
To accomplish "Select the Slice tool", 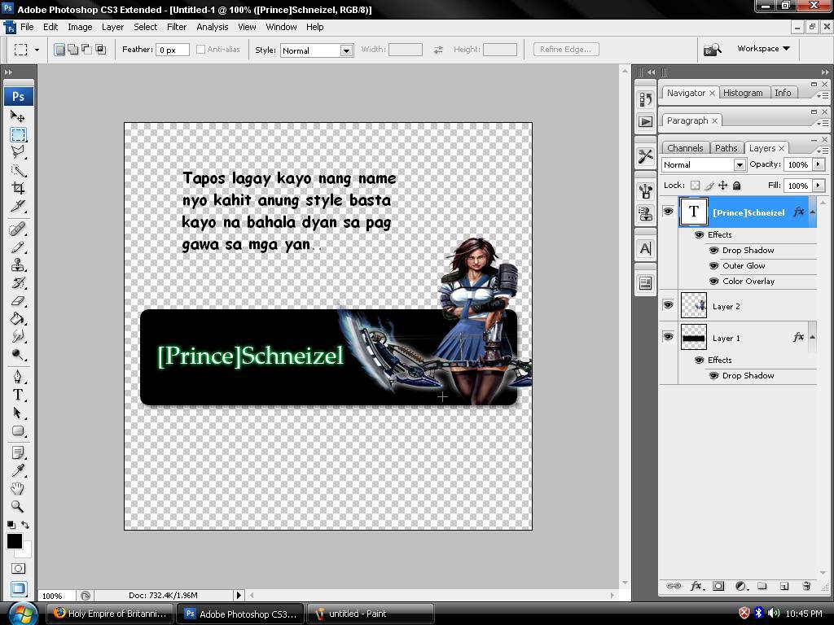I will point(18,206).
